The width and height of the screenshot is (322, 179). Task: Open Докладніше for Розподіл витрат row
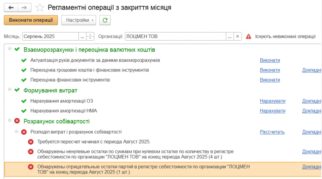(312, 132)
